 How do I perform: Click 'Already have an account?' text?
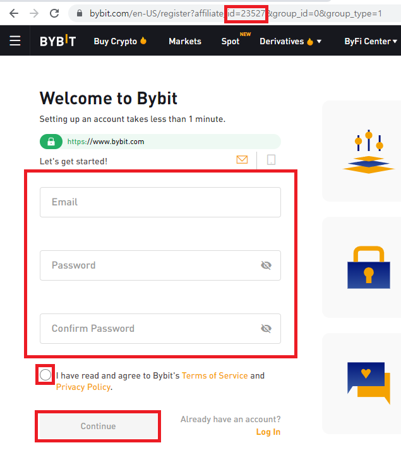230,419
